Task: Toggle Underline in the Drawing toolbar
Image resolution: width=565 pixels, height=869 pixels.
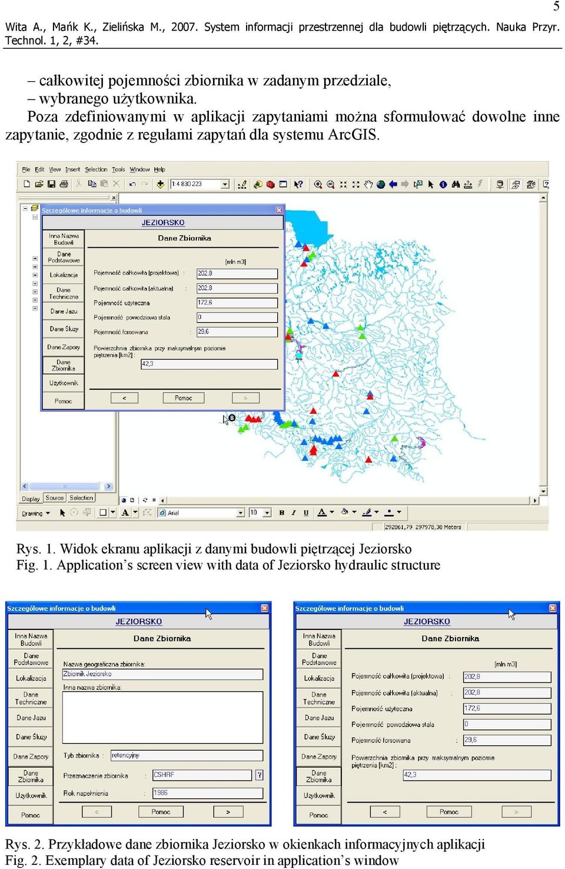Action: (306, 513)
